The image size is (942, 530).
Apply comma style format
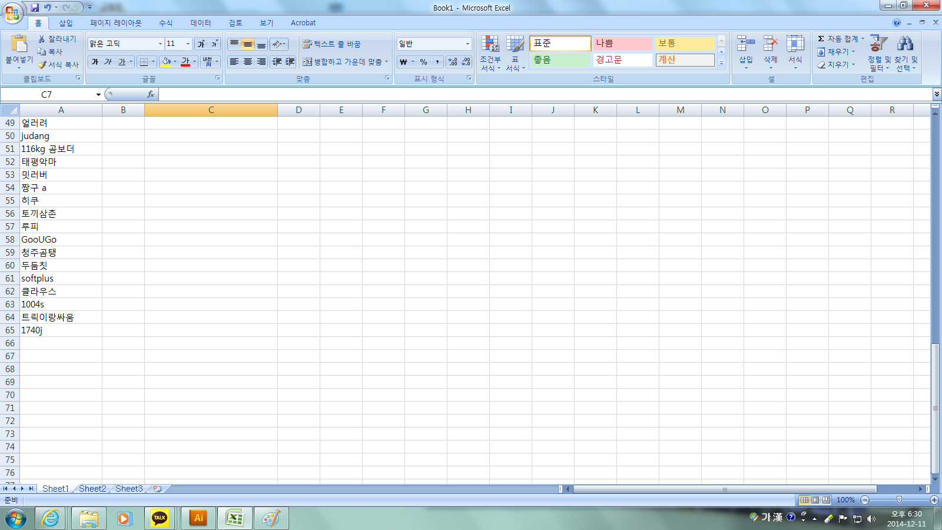[x=437, y=62]
